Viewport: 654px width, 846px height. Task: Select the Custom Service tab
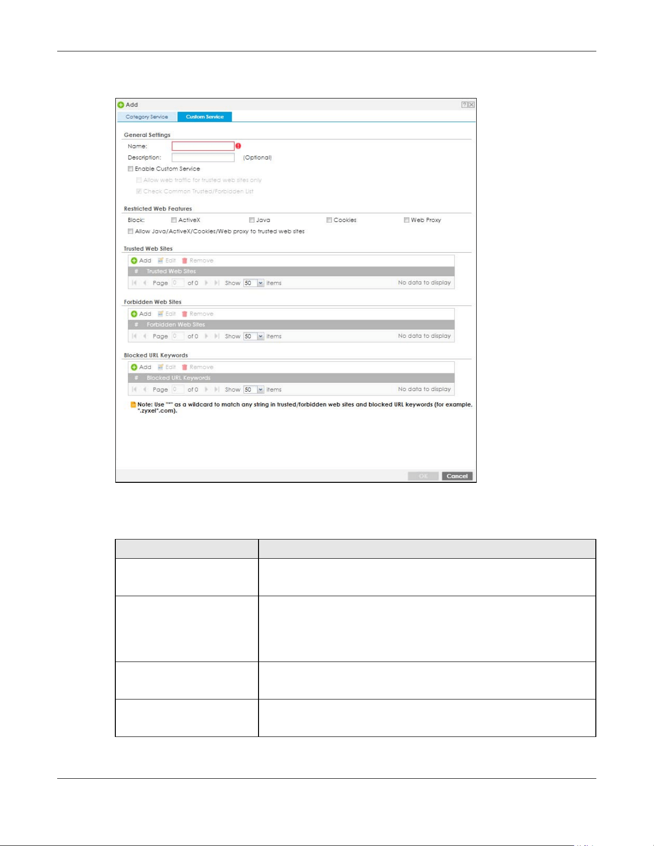pyautogui.click(x=205, y=117)
